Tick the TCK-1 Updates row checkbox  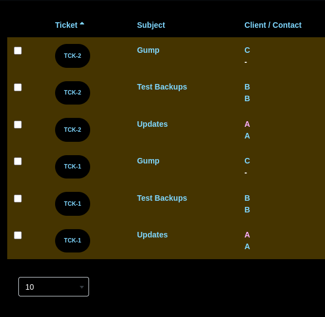[x=18, y=235]
